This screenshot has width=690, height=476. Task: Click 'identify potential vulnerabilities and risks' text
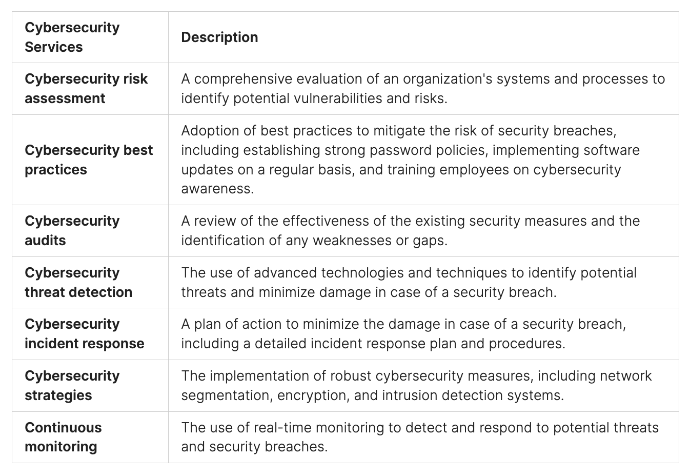point(314,98)
